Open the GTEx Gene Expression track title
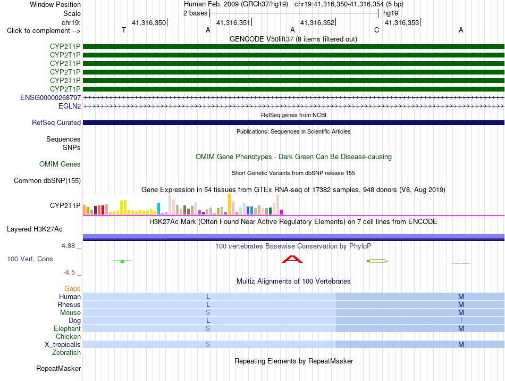 pyautogui.click(x=293, y=189)
